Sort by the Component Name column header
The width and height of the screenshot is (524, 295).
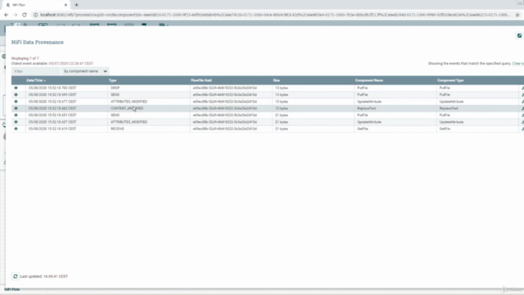point(369,80)
